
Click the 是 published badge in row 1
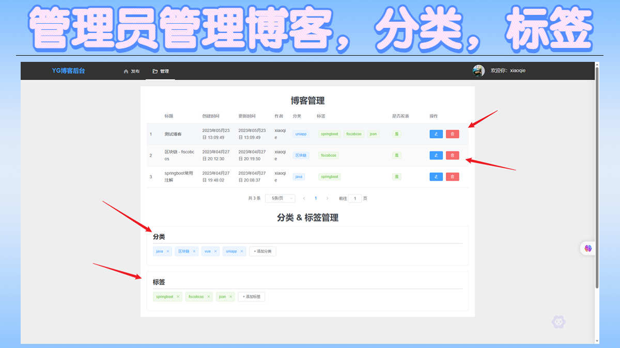click(x=397, y=134)
